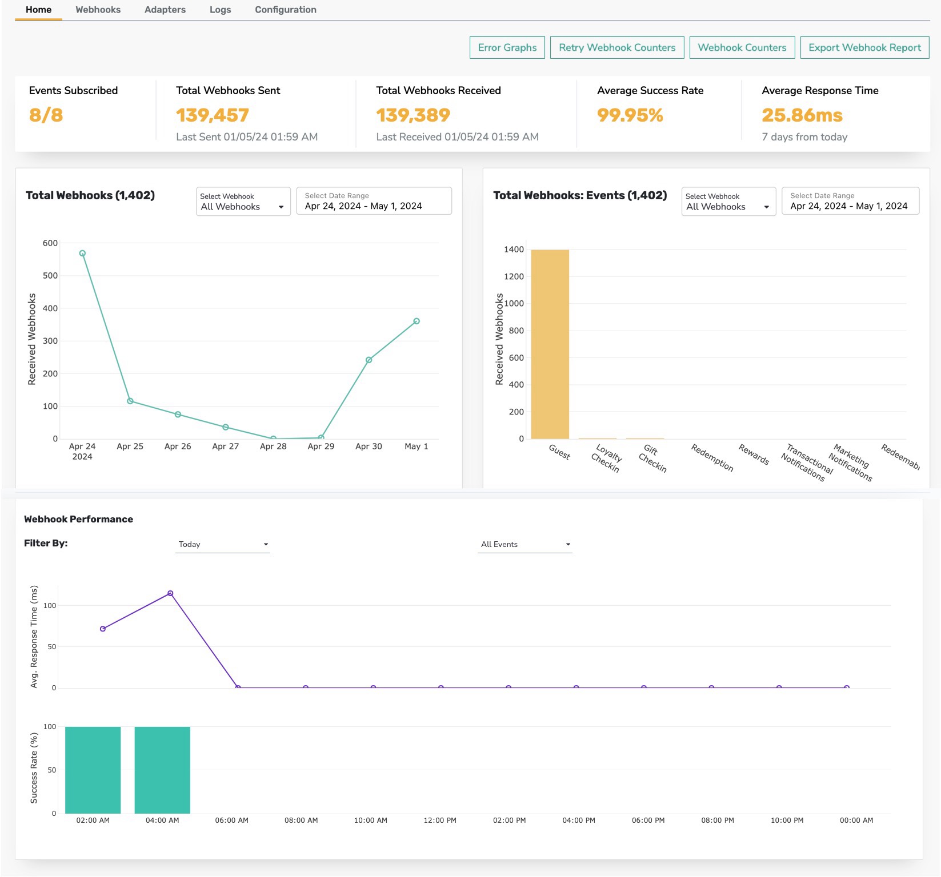
Task: Open the Today filter dropdown
Action: click(223, 544)
